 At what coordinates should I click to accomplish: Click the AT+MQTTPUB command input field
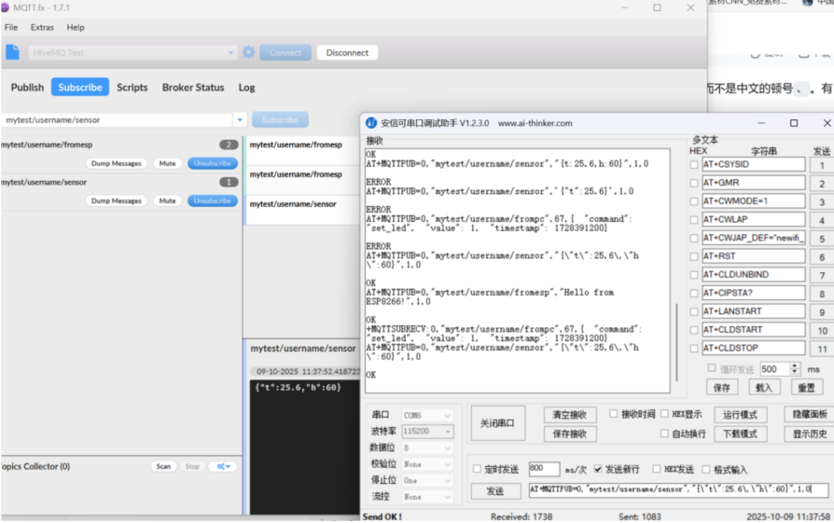tap(678, 489)
